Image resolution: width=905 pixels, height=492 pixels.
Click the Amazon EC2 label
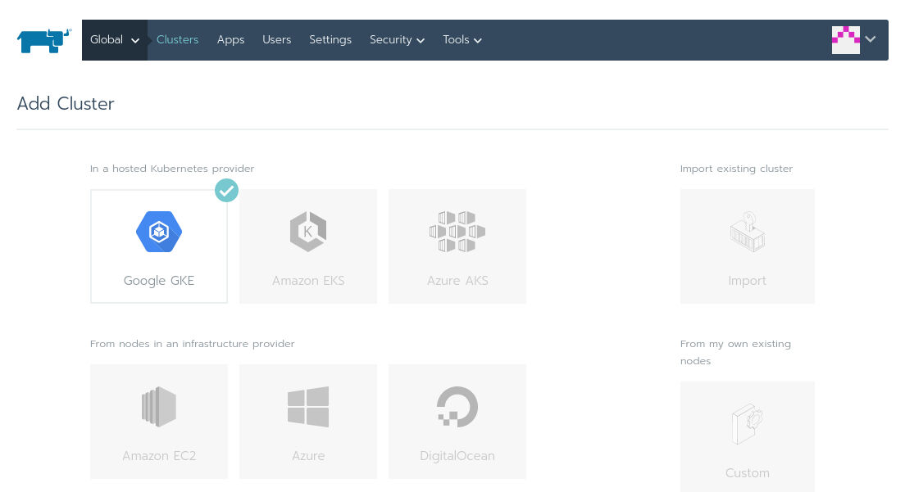[159, 456]
